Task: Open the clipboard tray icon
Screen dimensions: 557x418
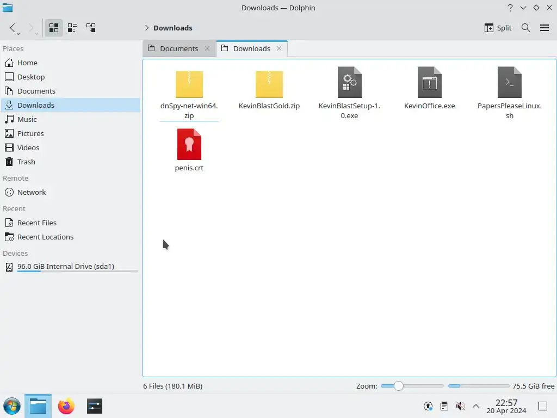Action: pyautogui.click(x=444, y=406)
